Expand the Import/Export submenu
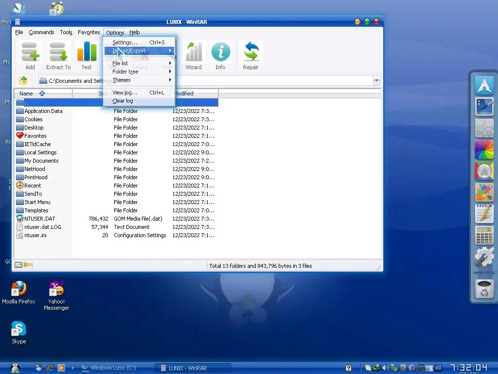Screen dimensions: 498x374 click(x=140, y=51)
